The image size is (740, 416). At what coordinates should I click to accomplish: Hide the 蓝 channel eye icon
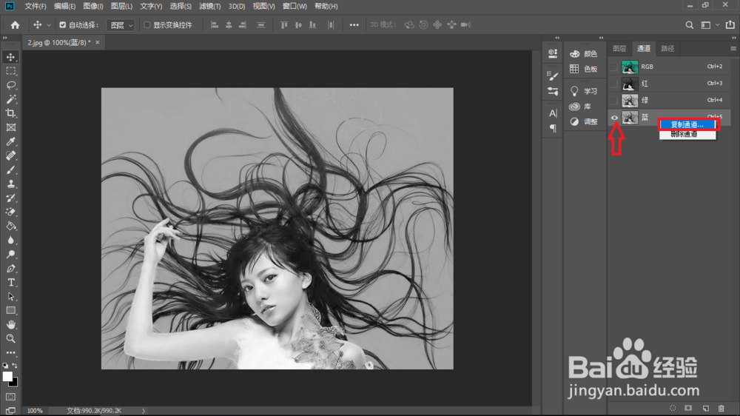coord(614,118)
